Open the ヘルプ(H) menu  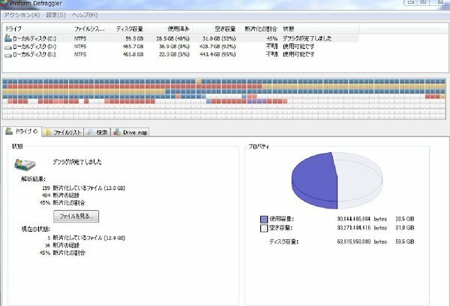85,15
